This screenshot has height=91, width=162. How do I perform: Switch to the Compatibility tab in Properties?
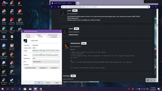tap(54, 37)
